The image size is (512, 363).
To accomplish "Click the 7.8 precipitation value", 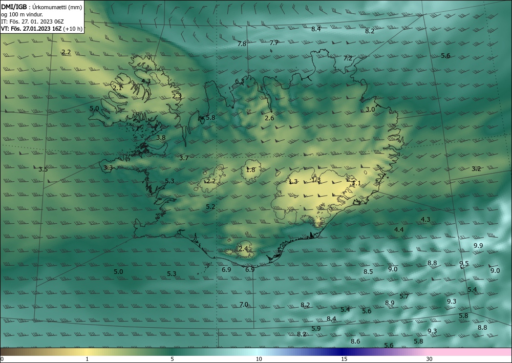I will [x=242, y=44].
